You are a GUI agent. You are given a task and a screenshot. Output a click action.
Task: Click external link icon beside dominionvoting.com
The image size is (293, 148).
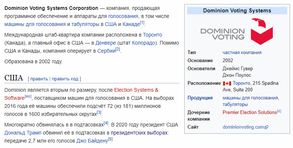click(x=267, y=127)
